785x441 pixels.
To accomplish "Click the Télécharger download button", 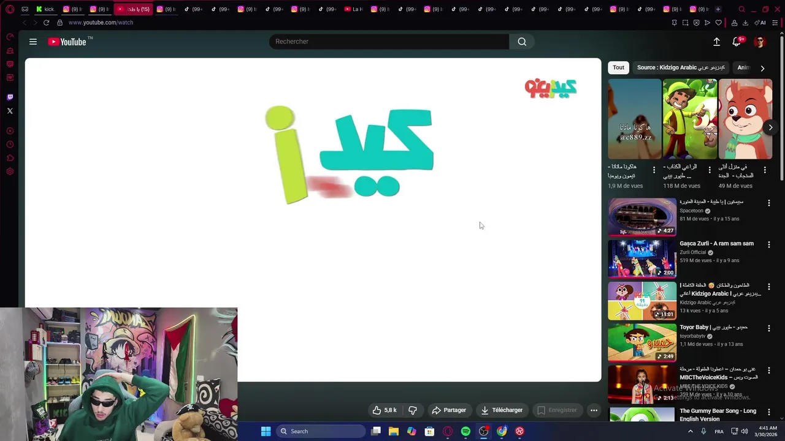I will 502,410.
